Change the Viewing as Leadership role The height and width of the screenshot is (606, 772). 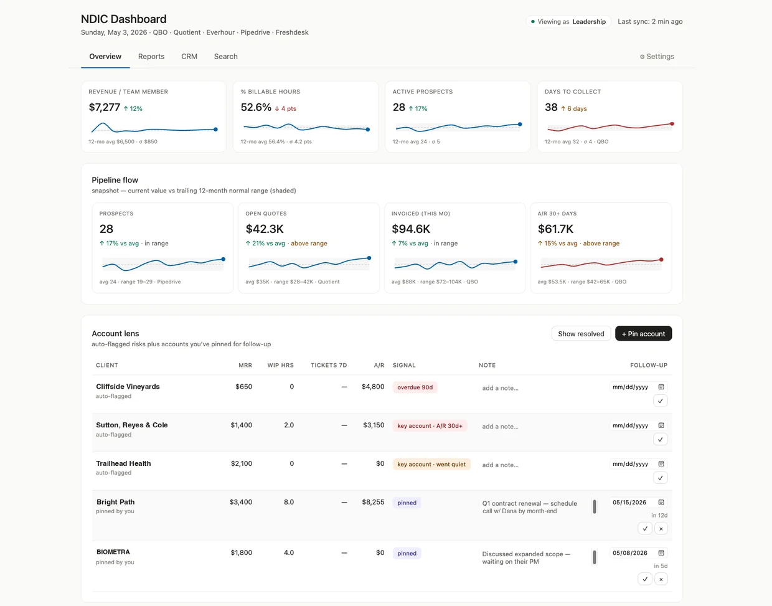coord(568,22)
